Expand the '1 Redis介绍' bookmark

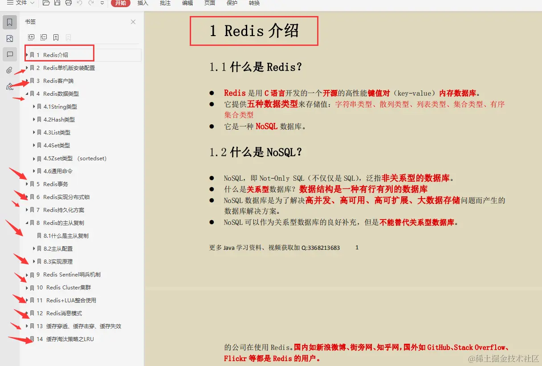[x=27, y=55]
